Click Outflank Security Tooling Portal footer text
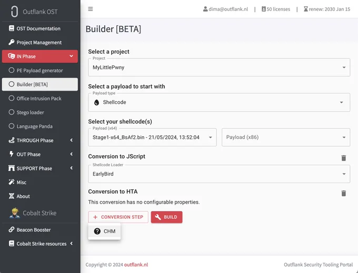Image resolution: width=358 pixels, height=273 pixels. click(x=318, y=265)
